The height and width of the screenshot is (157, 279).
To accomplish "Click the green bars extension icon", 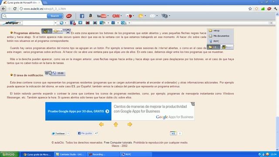I will (263, 9).
